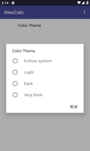Select the Follow system radio circle
The image size is (90, 151).
[15, 61]
